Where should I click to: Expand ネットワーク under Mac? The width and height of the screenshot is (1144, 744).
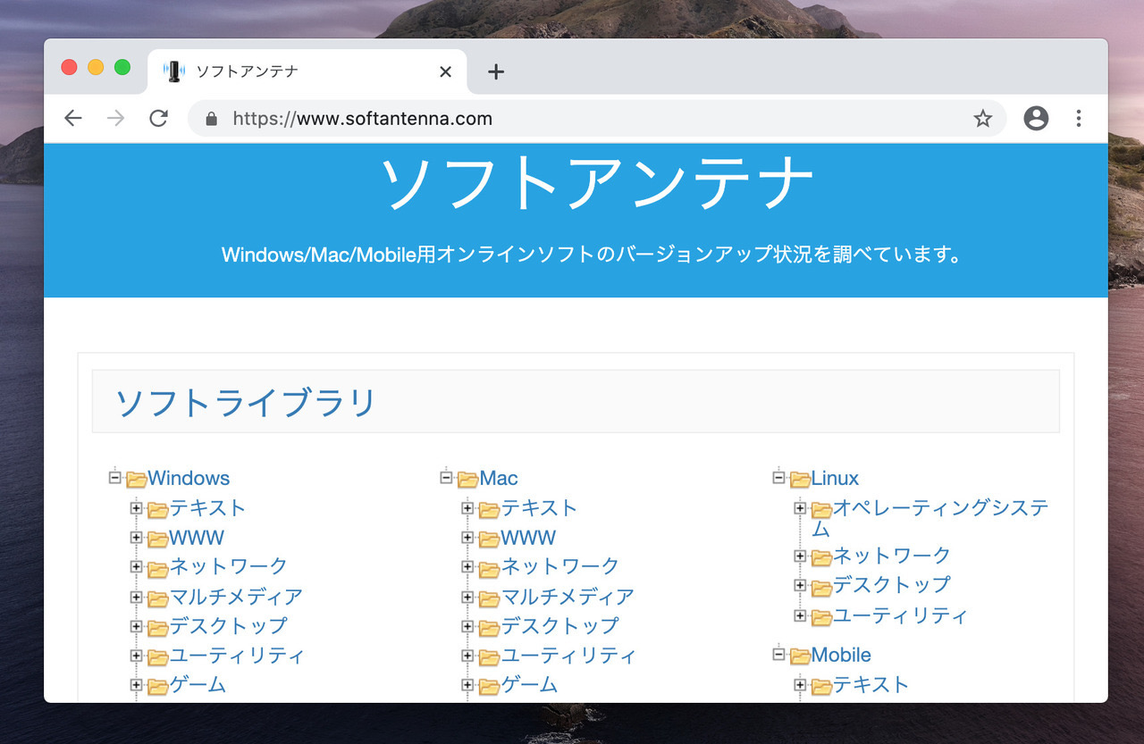pyautogui.click(x=467, y=567)
